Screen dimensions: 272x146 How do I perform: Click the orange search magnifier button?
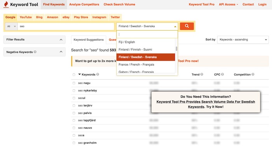[187, 26]
